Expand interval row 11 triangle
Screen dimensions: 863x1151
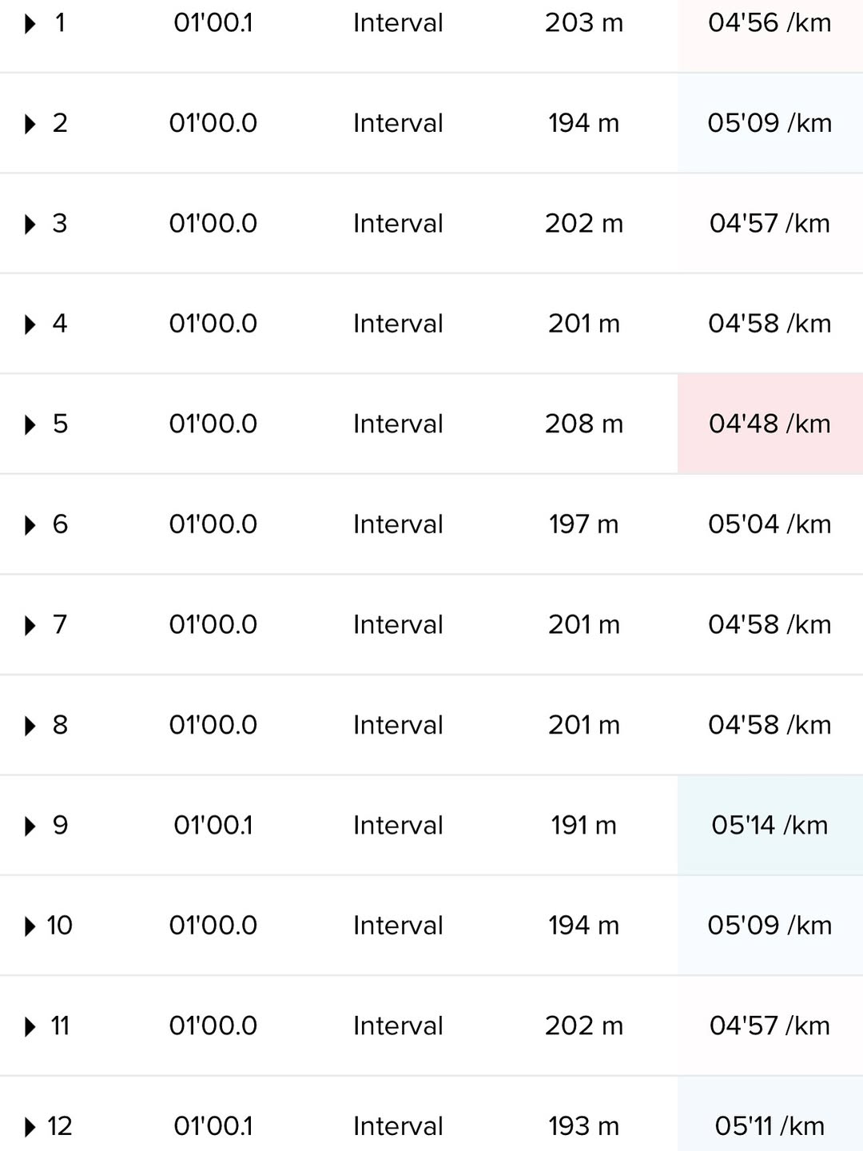[30, 1026]
